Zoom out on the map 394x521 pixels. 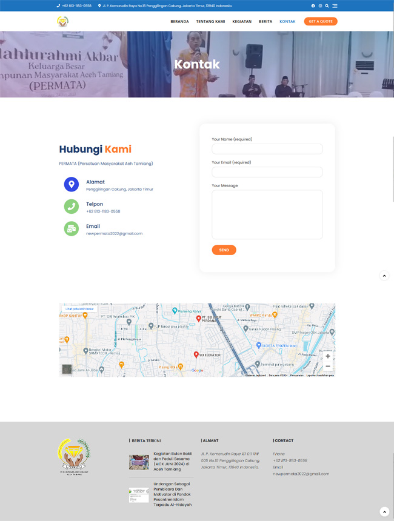tap(328, 367)
